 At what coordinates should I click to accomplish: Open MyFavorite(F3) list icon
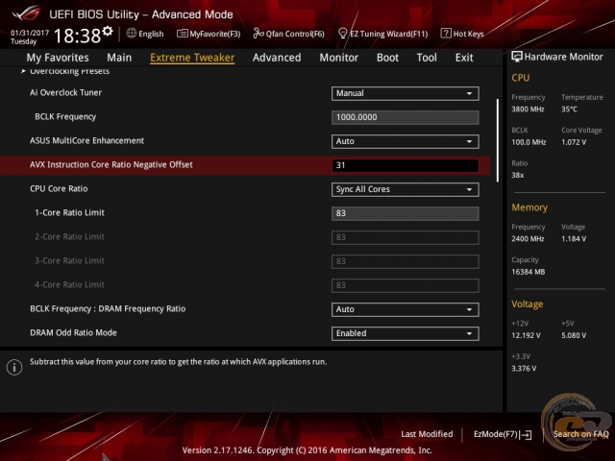pyautogui.click(x=183, y=34)
